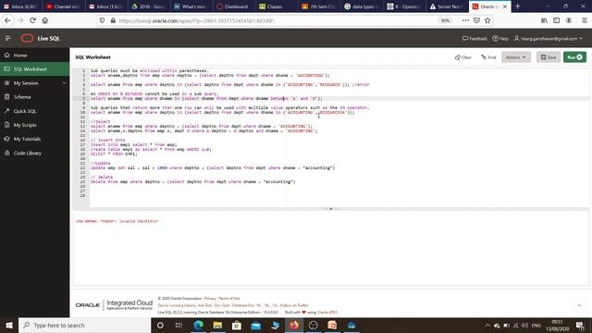This screenshot has width=592, height=333.
Task: Open the ENG language indicator
Action: [x=536, y=325]
